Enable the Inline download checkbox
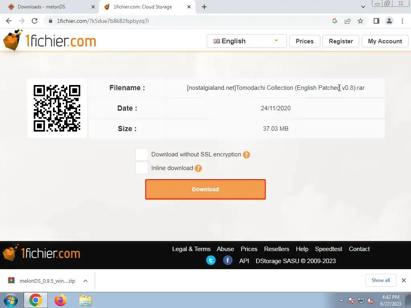Viewport: 411px width, 308px height. click(x=142, y=168)
